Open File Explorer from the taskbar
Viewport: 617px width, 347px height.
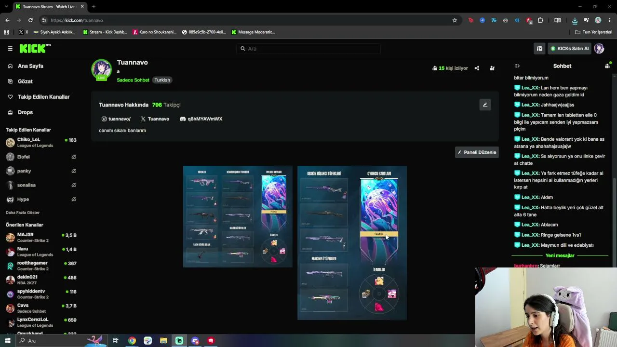click(163, 341)
